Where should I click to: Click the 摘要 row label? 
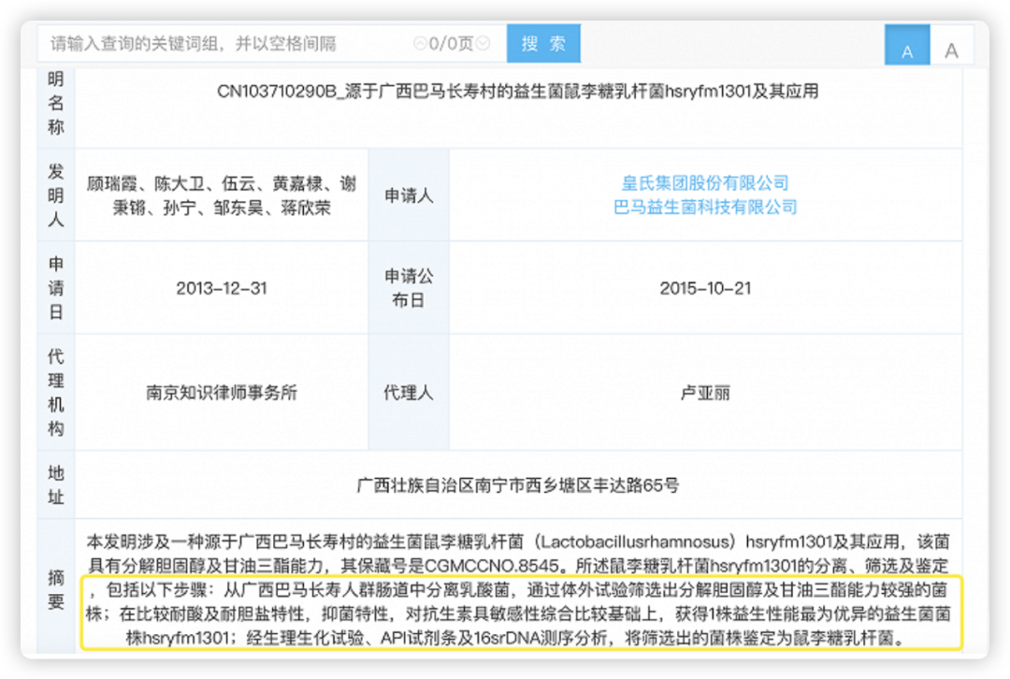coord(56,589)
